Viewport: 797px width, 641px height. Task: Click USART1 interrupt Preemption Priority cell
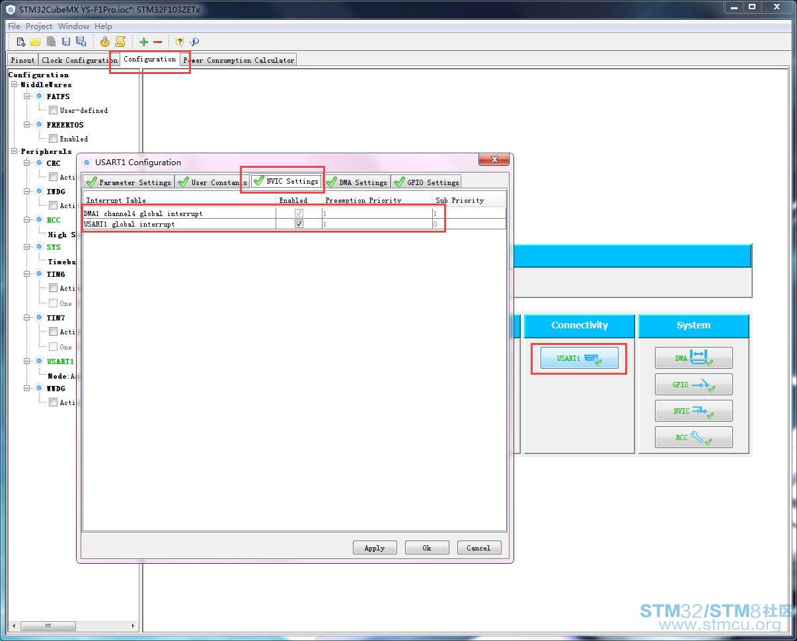tap(377, 224)
